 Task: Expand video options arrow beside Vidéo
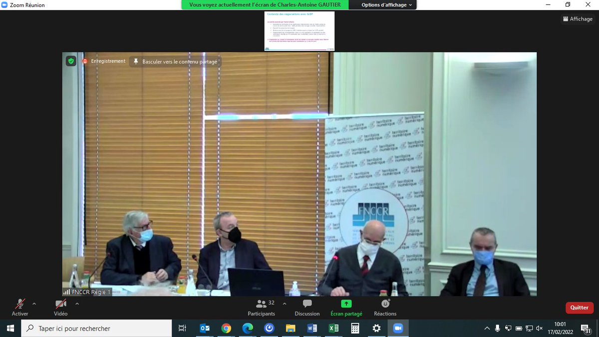pos(77,303)
